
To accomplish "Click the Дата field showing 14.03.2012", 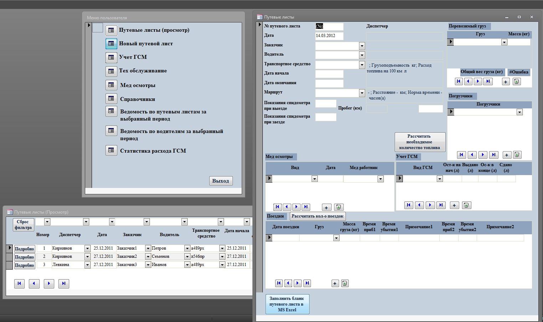I will coord(329,36).
